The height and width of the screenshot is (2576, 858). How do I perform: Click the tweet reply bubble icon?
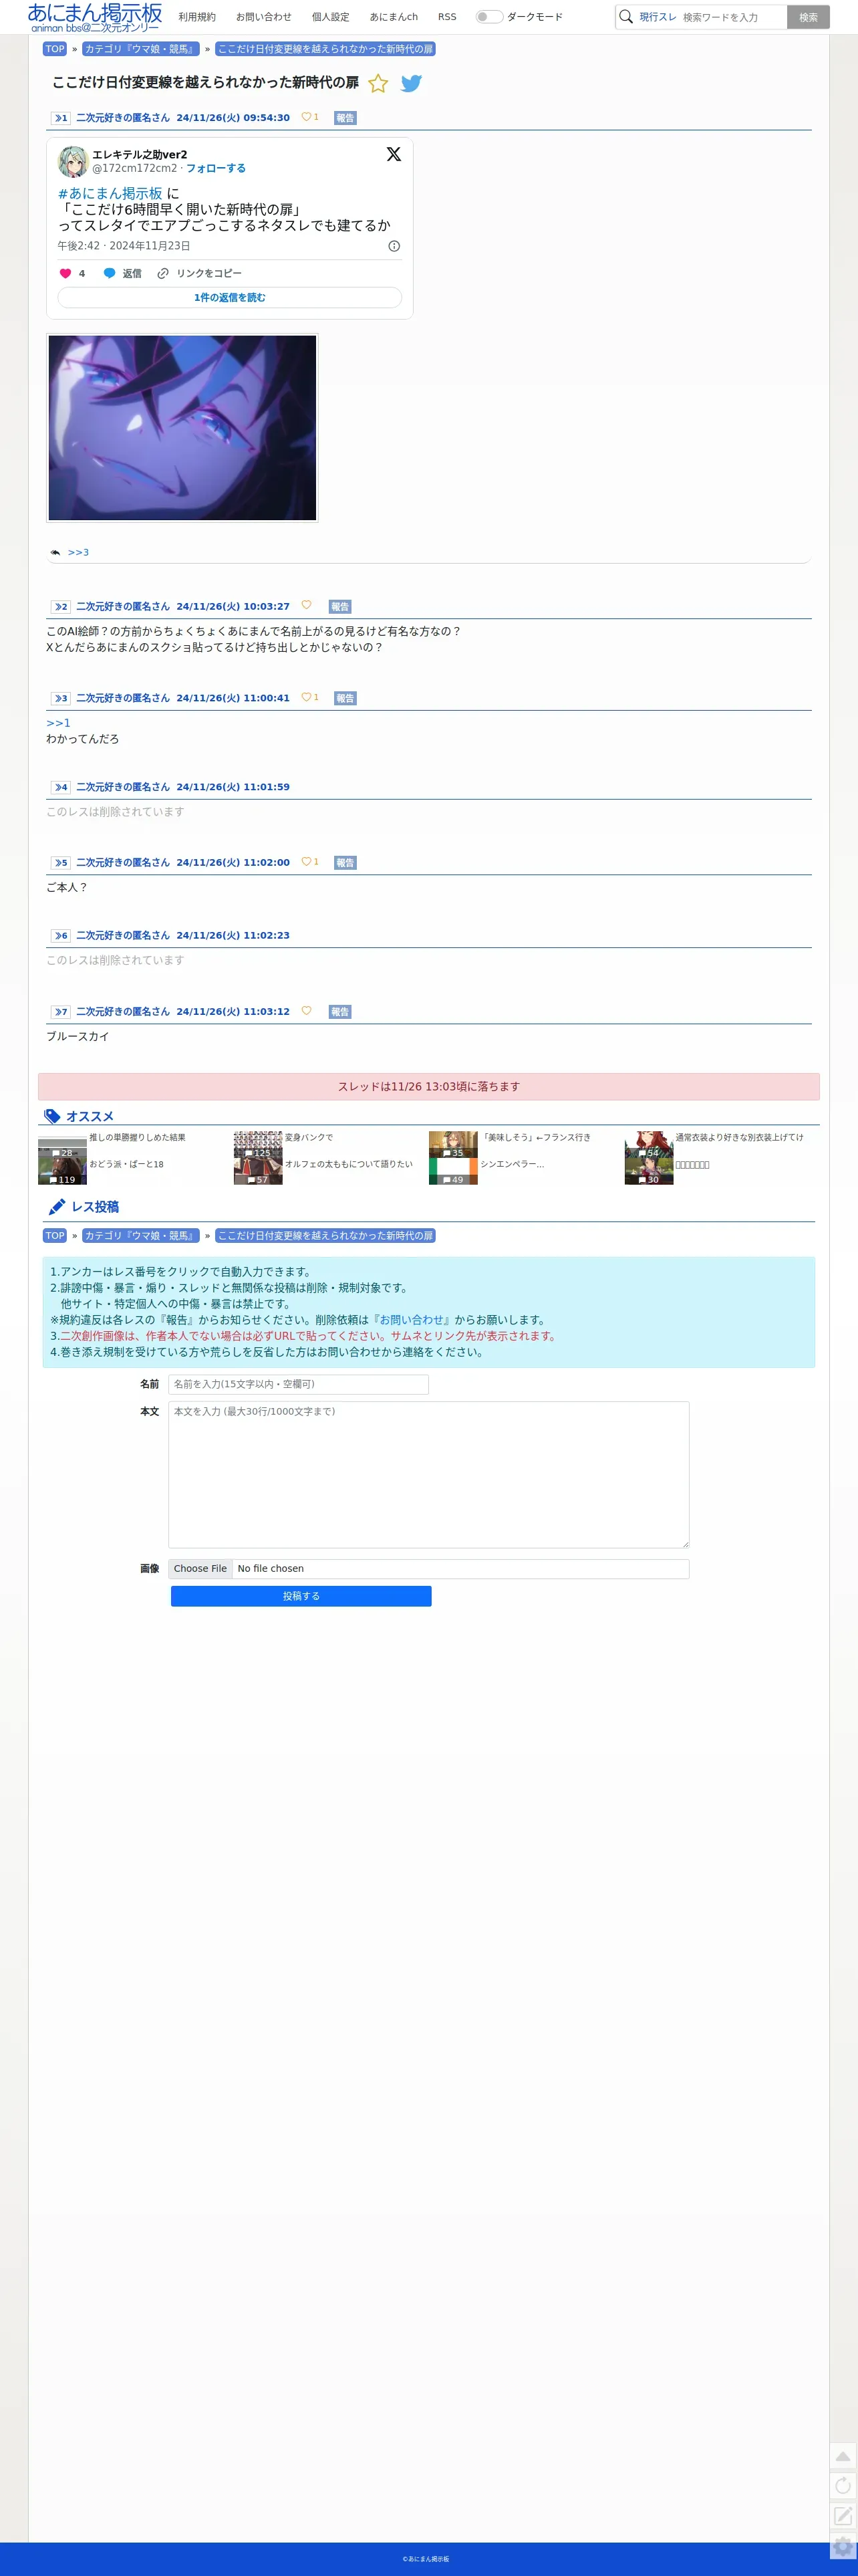click(x=109, y=273)
